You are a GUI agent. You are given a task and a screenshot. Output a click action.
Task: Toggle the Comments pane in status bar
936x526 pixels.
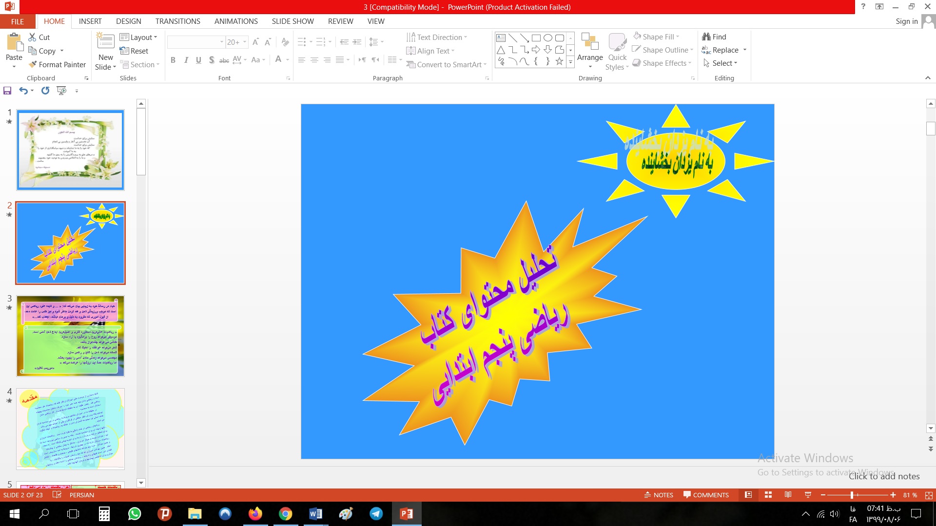click(706, 495)
